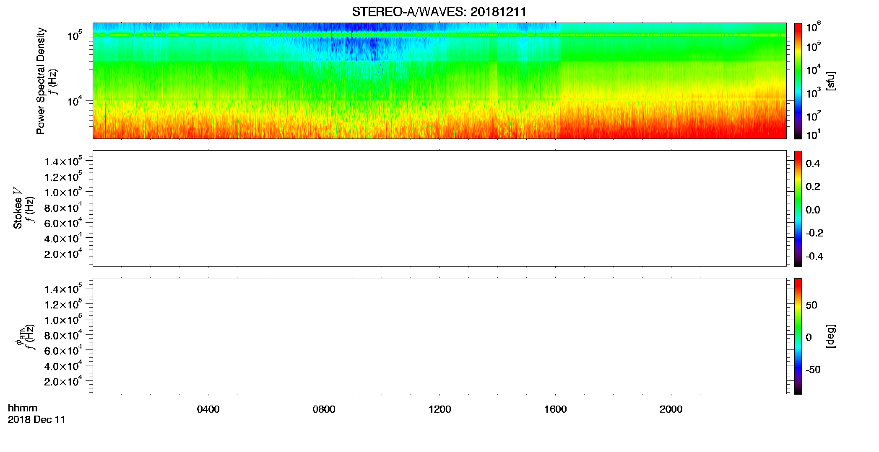
Task: Click the -50 label on degrees colorbar
Action: click(813, 370)
